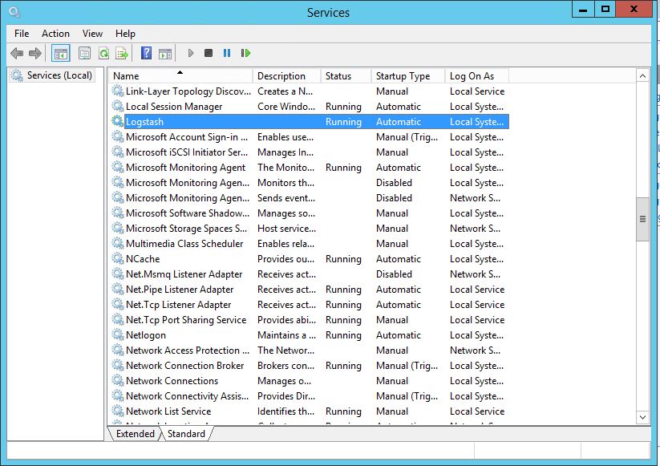The image size is (660, 466).
Task: Select Services (Local) in the console tree
Action: click(59, 75)
